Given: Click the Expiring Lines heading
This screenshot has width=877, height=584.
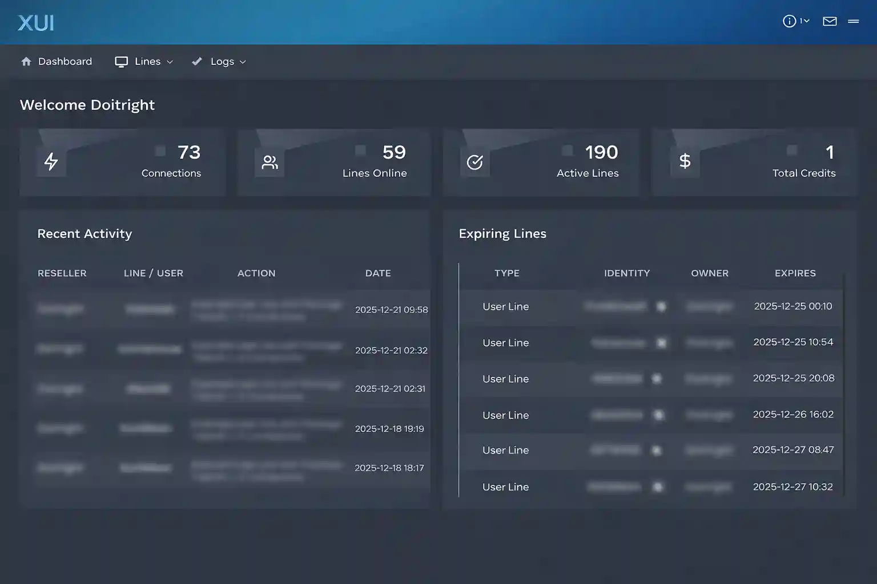Looking at the screenshot, I should click(502, 234).
